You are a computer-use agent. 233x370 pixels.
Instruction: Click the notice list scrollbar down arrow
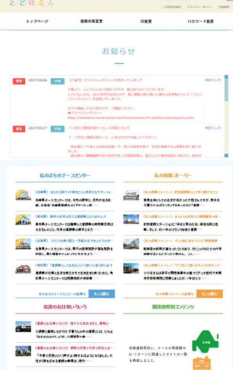226,155
